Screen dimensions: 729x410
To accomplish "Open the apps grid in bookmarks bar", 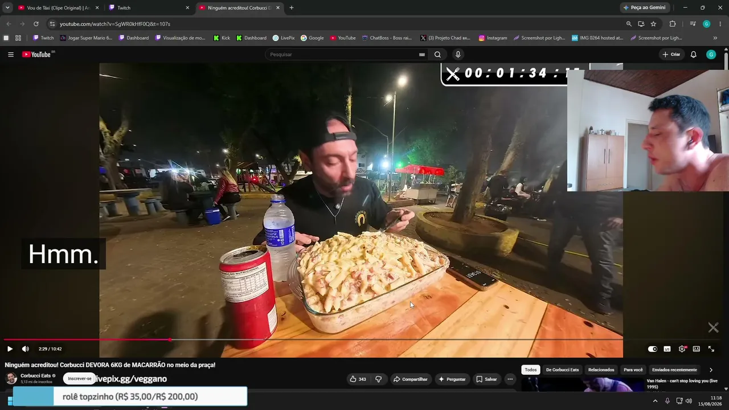I will (x=18, y=38).
